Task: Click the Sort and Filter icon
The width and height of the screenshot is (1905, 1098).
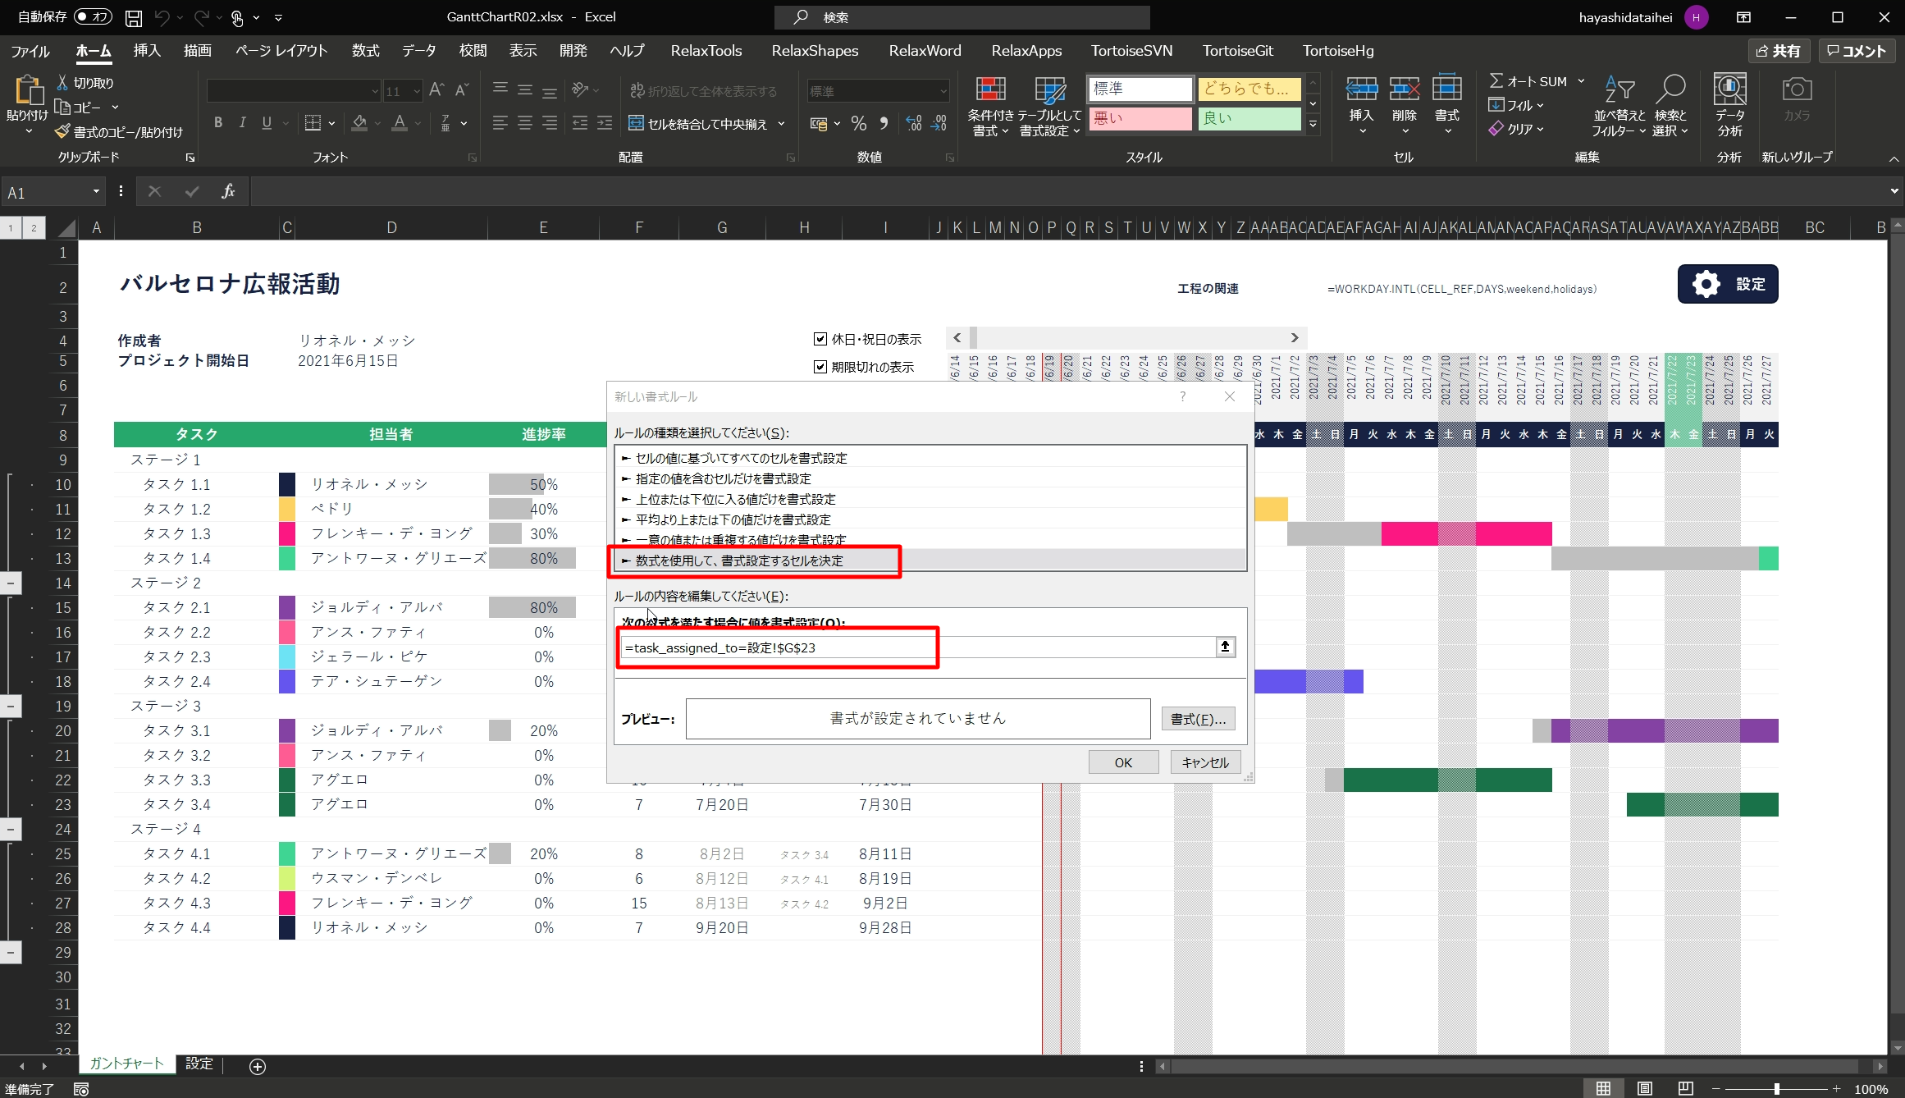Action: coord(1619,89)
